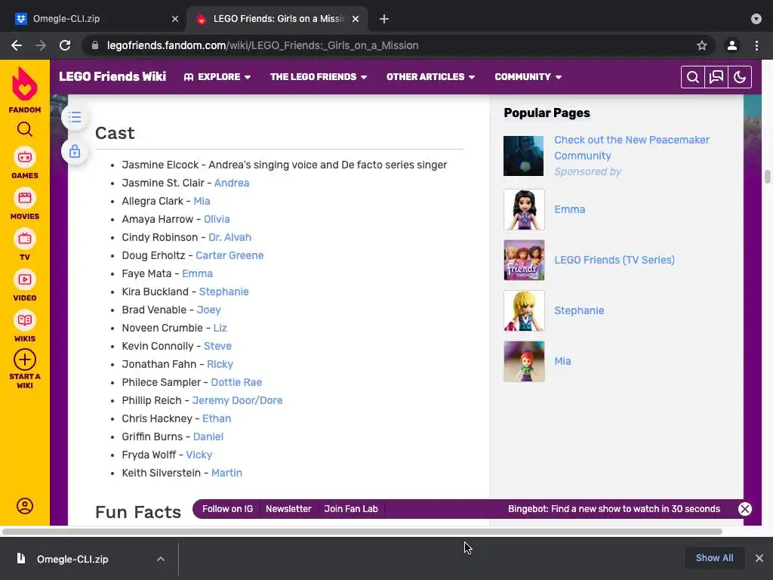
Task: Open the Jeremy Door/Dore link
Action: point(237,400)
